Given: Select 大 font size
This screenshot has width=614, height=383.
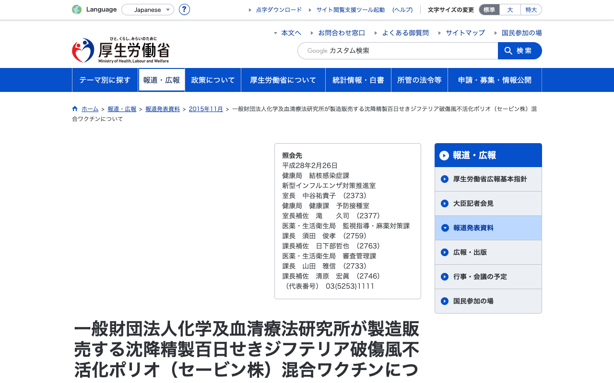Looking at the screenshot, I should tap(510, 10).
